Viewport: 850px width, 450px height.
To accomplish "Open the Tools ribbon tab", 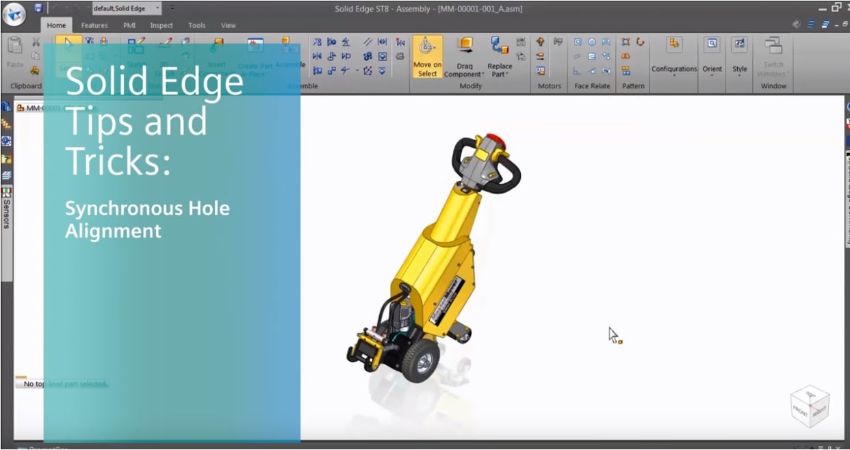I will click(x=197, y=25).
